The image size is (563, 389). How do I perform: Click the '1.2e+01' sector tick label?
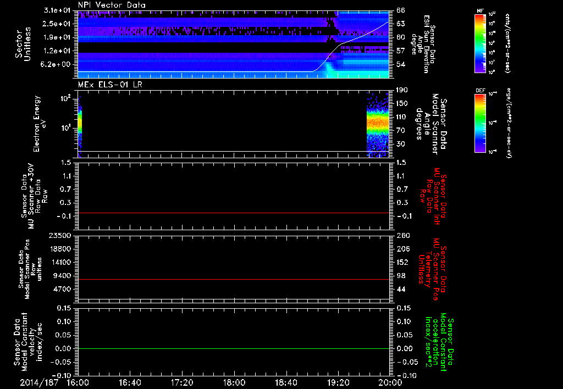[57, 51]
